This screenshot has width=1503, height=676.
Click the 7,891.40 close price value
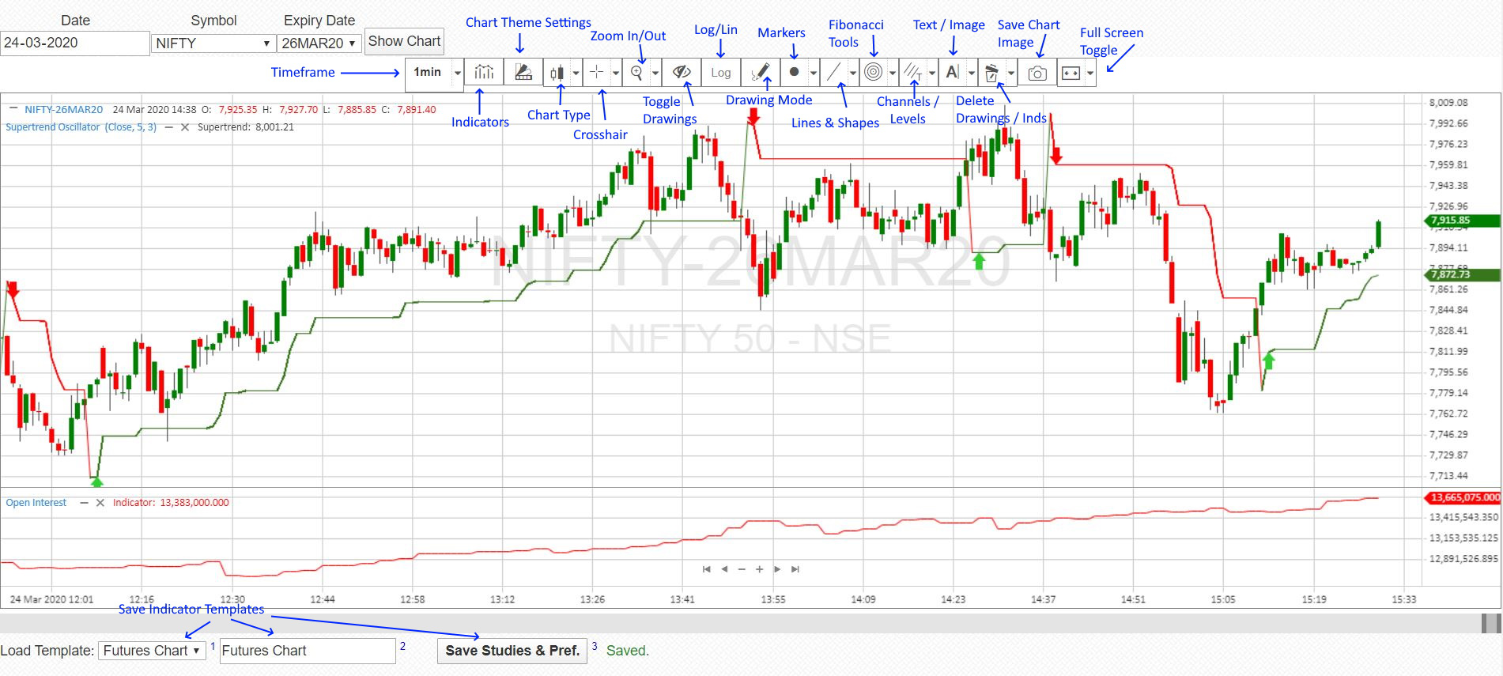[417, 110]
